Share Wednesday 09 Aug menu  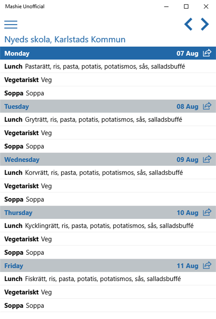pyautogui.click(x=207, y=159)
